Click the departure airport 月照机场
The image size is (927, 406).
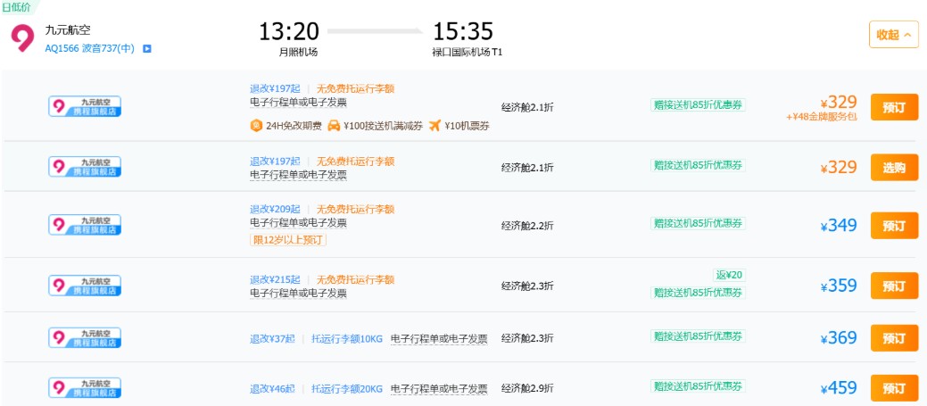(x=299, y=52)
